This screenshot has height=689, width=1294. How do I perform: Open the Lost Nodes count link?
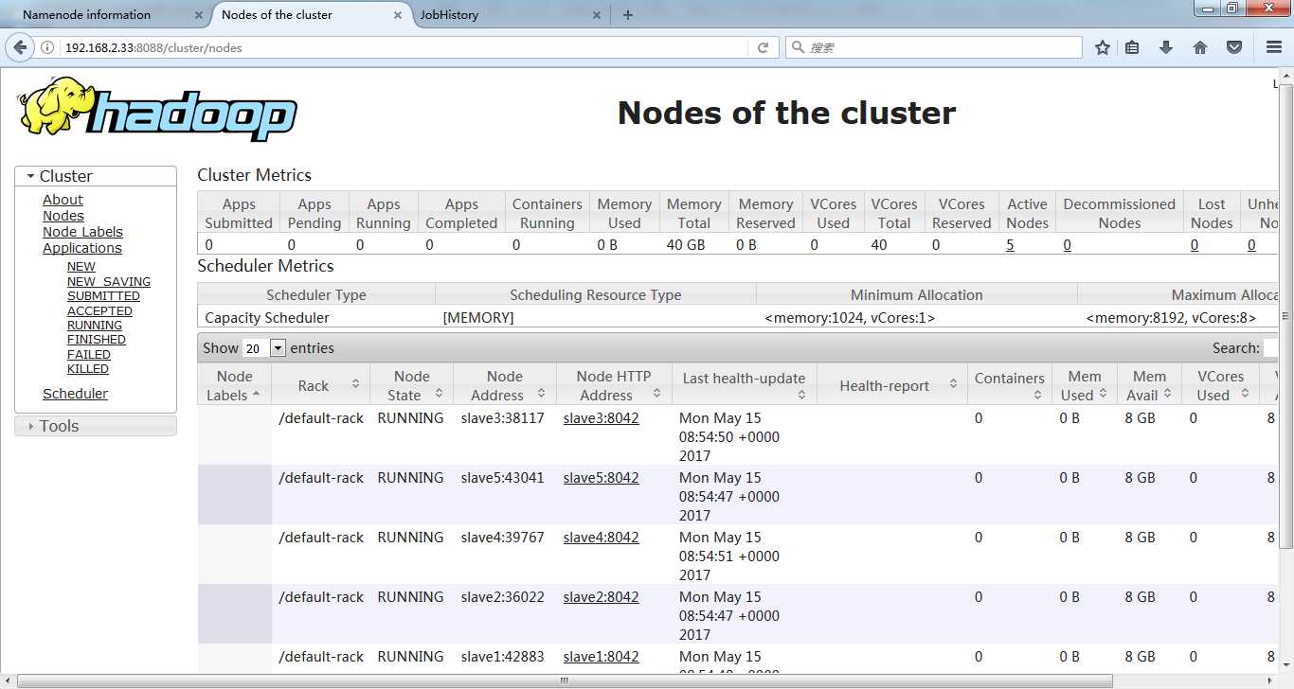click(1195, 245)
